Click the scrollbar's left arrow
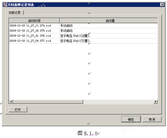Screen dimensions: 167x138 [x=11, y=102]
